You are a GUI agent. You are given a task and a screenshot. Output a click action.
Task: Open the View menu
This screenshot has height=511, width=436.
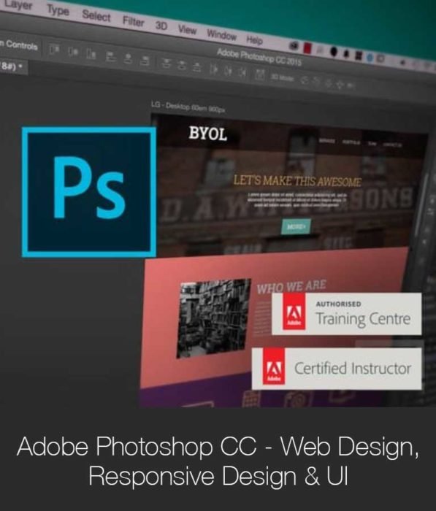(x=187, y=30)
